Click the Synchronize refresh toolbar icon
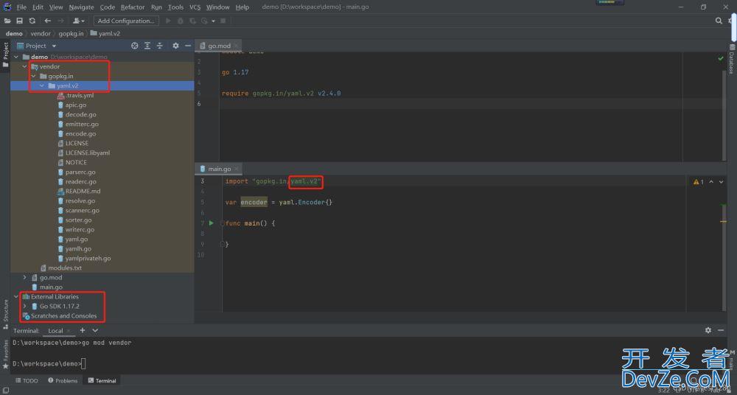Image resolution: width=737 pixels, height=395 pixels. click(32, 21)
